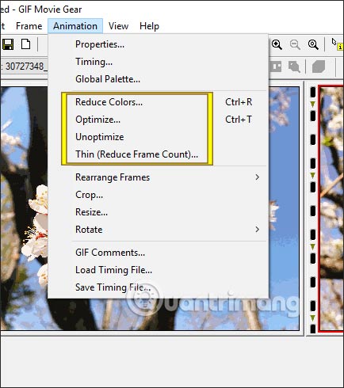Open the View menu
The image size is (344, 388).
pyautogui.click(x=118, y=26)
